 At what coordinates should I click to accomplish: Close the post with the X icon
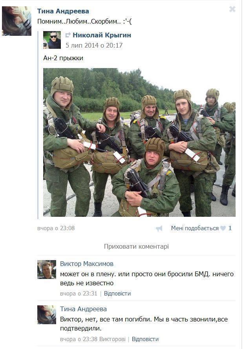tap(232, 9)
